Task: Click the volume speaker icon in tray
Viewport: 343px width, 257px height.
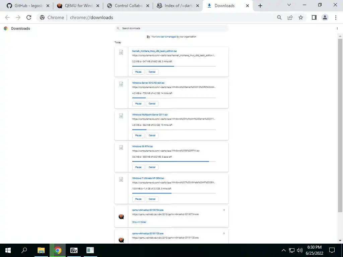Action: [300, 250]
